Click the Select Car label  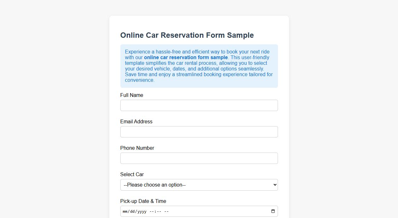(x=132, y=174)
